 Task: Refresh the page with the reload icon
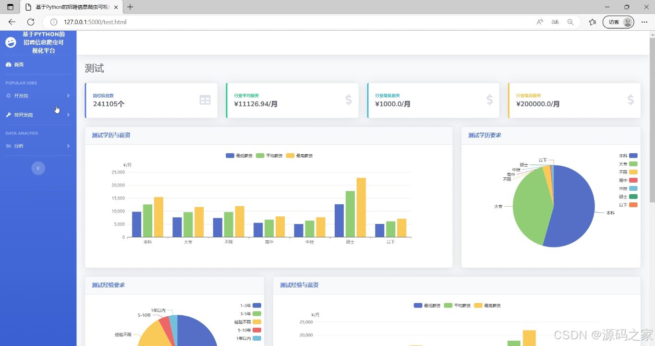31,22
